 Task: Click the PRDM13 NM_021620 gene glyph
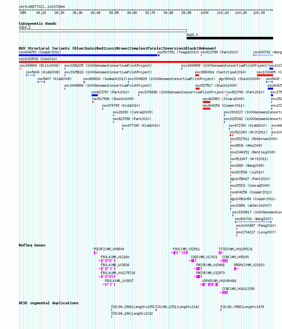236,269
